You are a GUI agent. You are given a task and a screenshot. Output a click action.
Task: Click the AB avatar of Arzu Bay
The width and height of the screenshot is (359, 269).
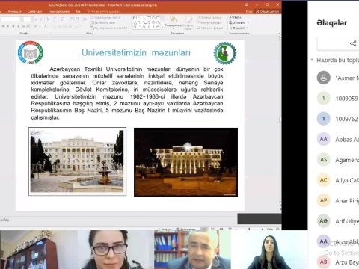coord(324,262)
